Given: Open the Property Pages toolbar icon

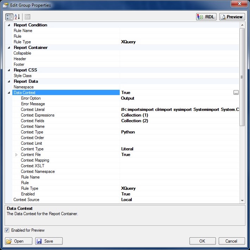Looking at the screenshot, I should pyautogui.click(x=27, y=17).
